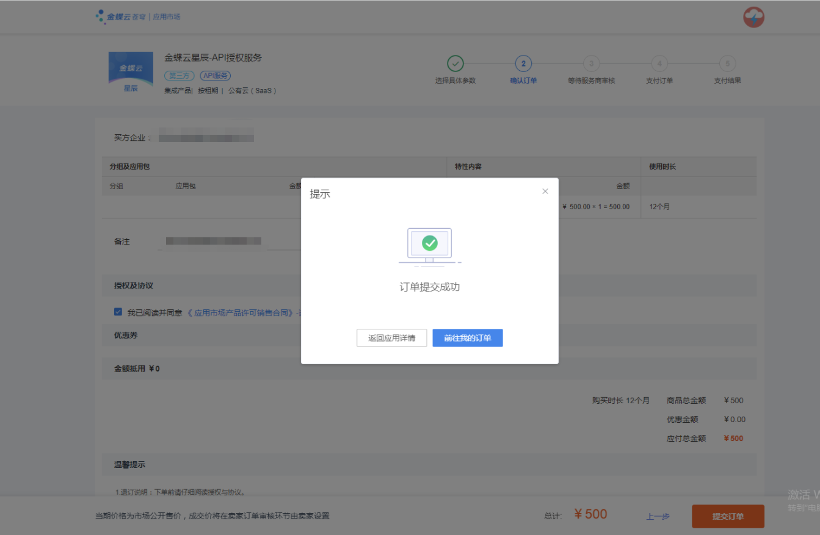Select completed step 选择具体参数 circle

[455, 63]
